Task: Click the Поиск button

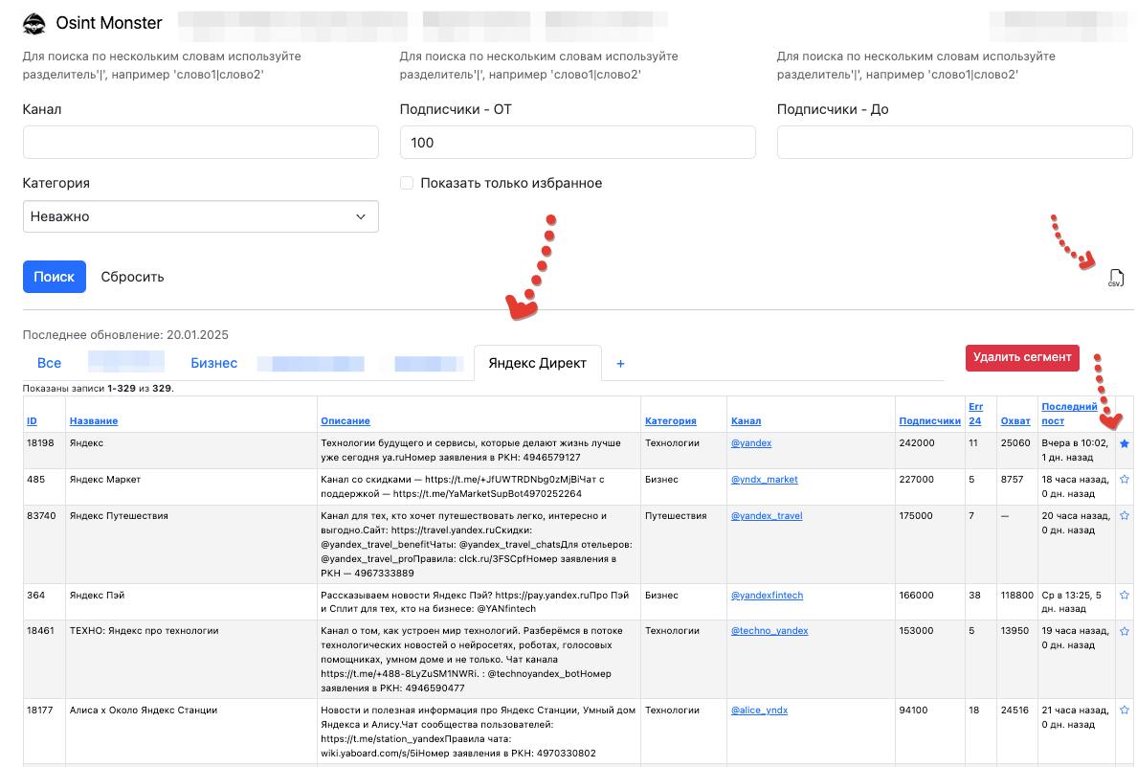Action: [54, 277]
